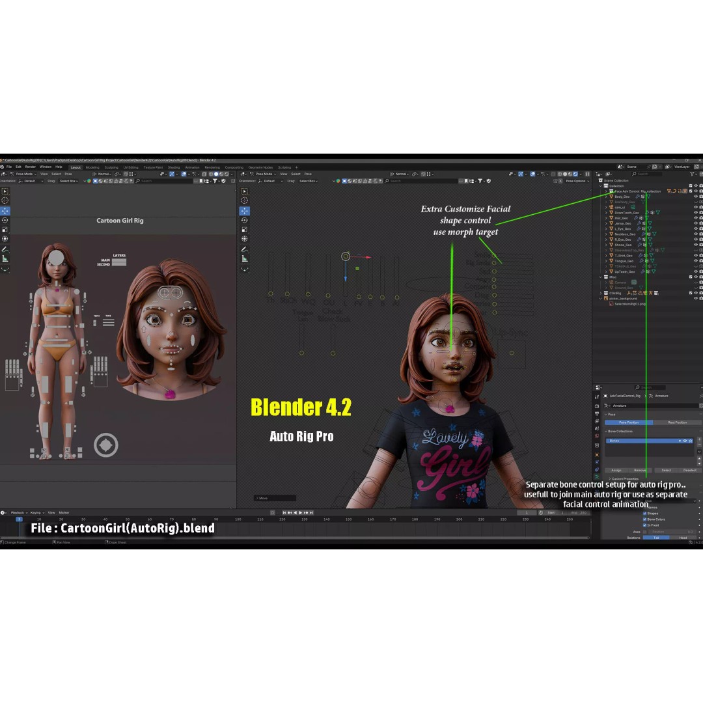Select the Select Box tool in the right viewport toolbar
Image resolution: width=703 pixels, height=703 pixels.
tap(244, 191)
